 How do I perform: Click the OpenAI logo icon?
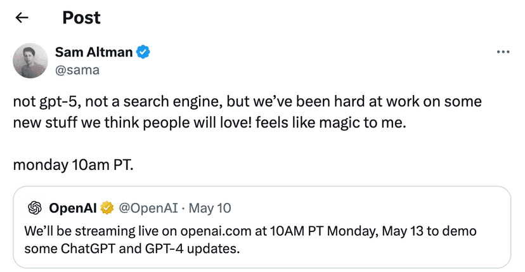coord(35,207)
